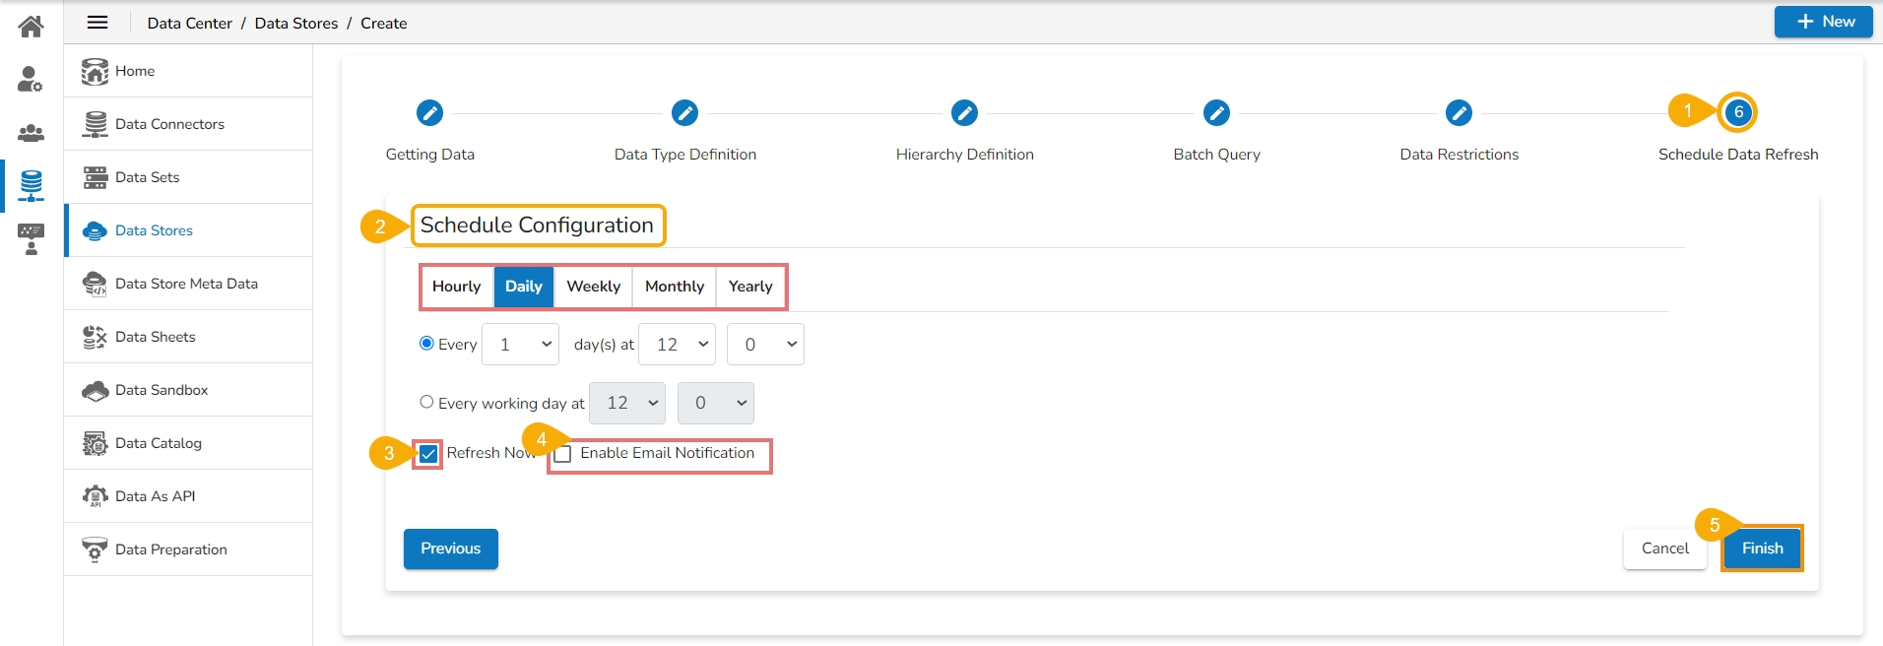
Task: Click Data Center breadcrumb link
Action: (x=190, y=23)
